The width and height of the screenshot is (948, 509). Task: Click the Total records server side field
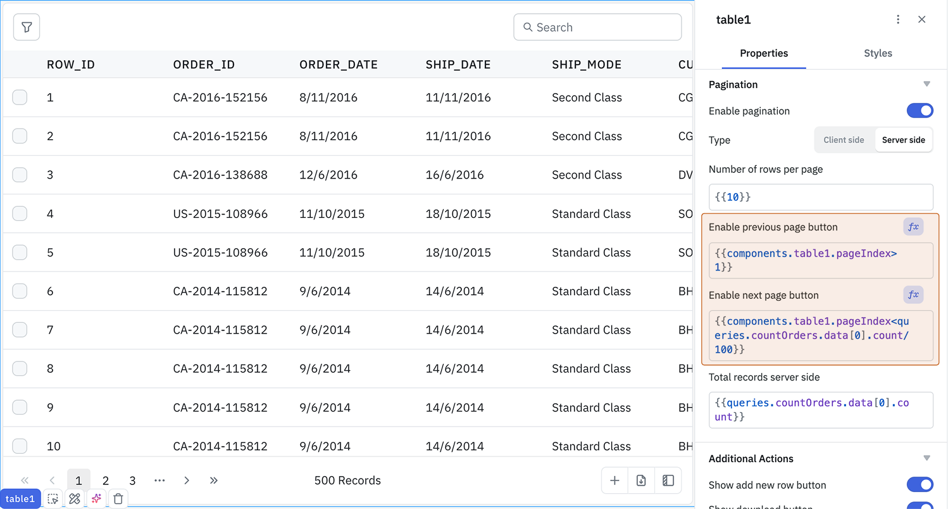(x=821, y=410)
